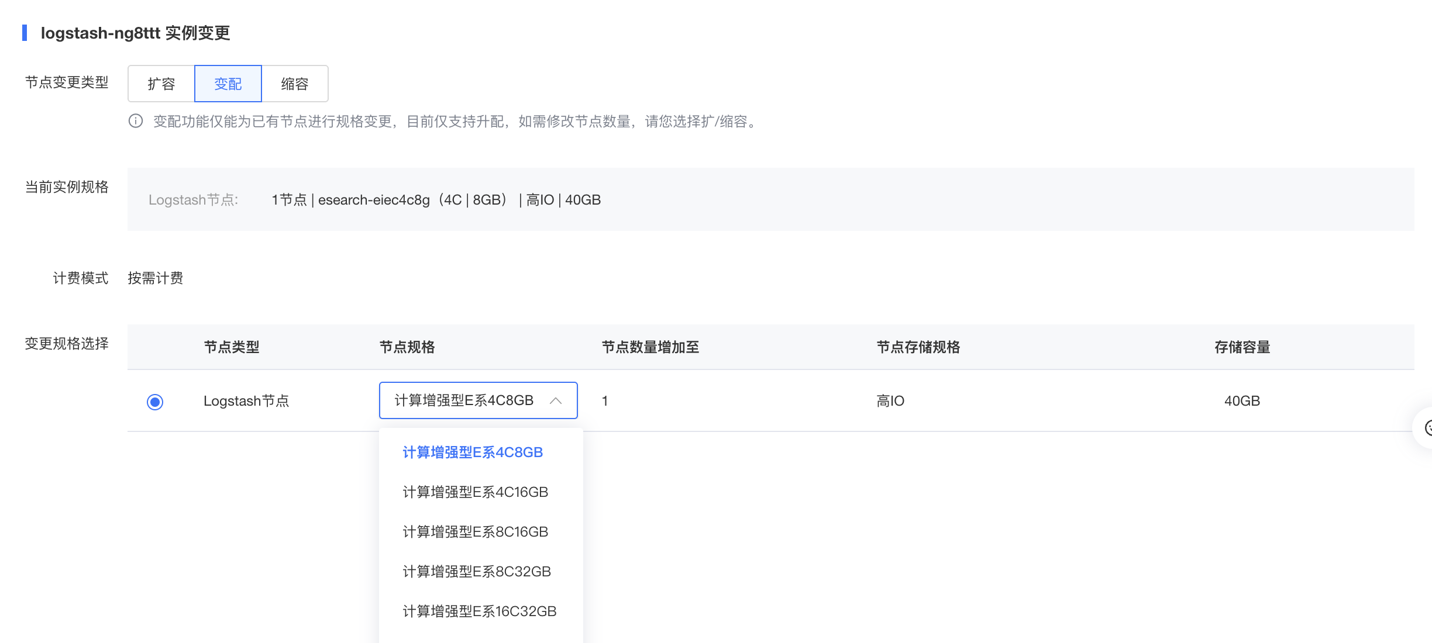Screen dimensions: 1432x643
Task: Switch node change type to 缩容
Action: coord(295,84)
